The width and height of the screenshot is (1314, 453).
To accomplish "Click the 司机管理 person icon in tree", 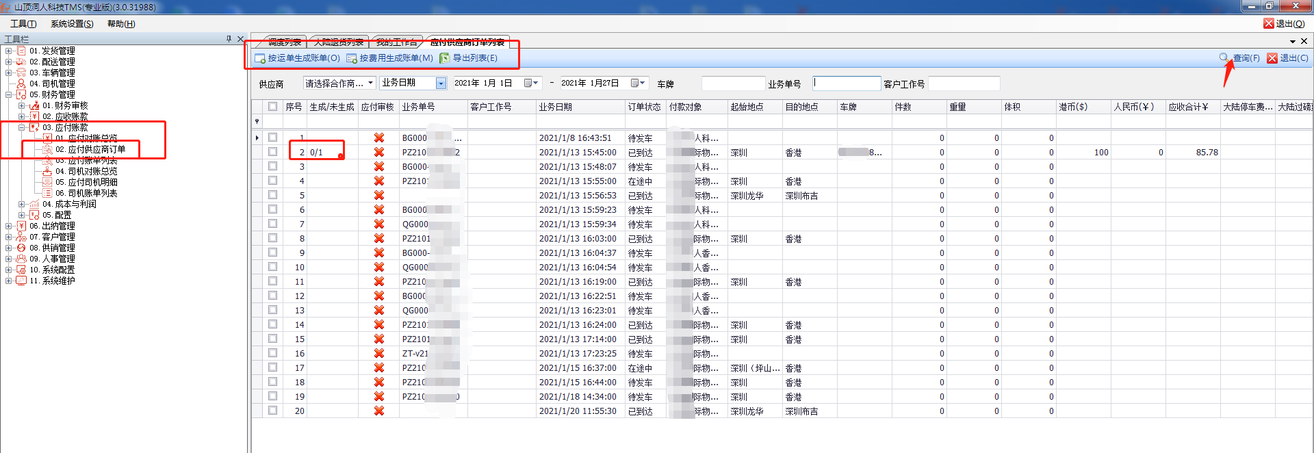I will [x=21, y=83].
